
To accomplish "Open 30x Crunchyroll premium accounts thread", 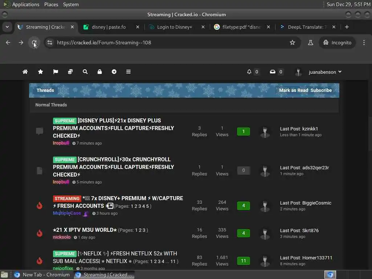I will pos(113,167).
